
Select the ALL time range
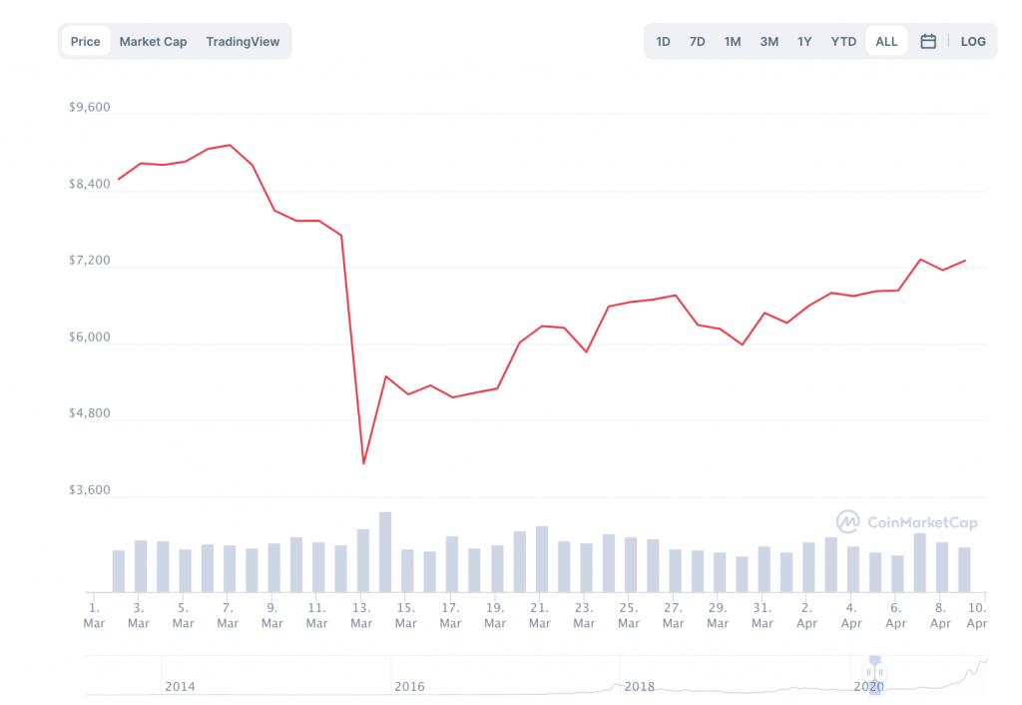(x=886, y=42)
